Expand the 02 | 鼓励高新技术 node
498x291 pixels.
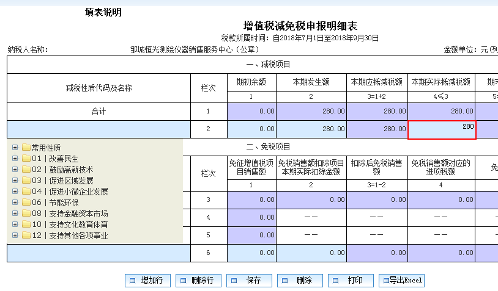click(15, 170)
